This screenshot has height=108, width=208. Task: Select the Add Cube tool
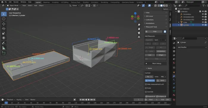click(4, 53)
